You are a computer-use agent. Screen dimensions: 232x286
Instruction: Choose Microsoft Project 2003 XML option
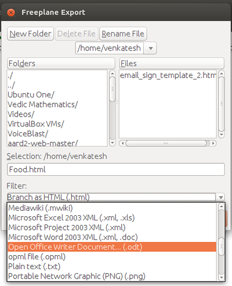click(x=112, y=227)
